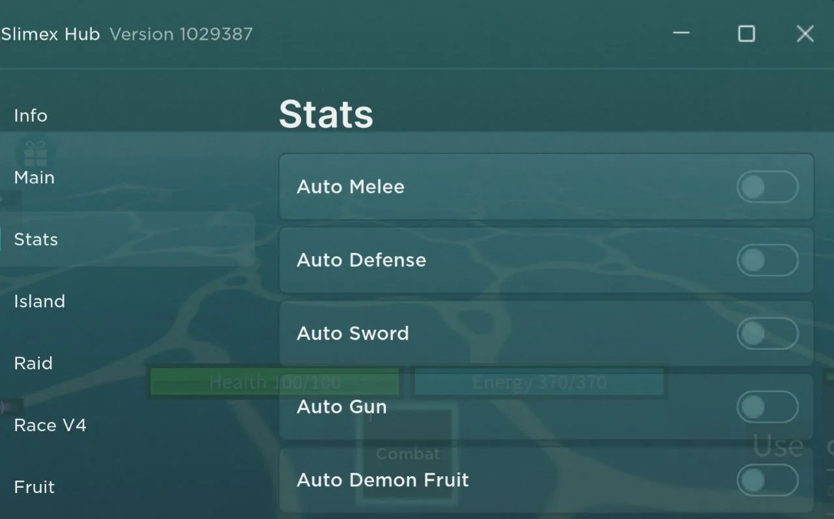Enable the Auto Demon Fruit toggle
This screenshot has width=834, height=519.
click(768, 481)
